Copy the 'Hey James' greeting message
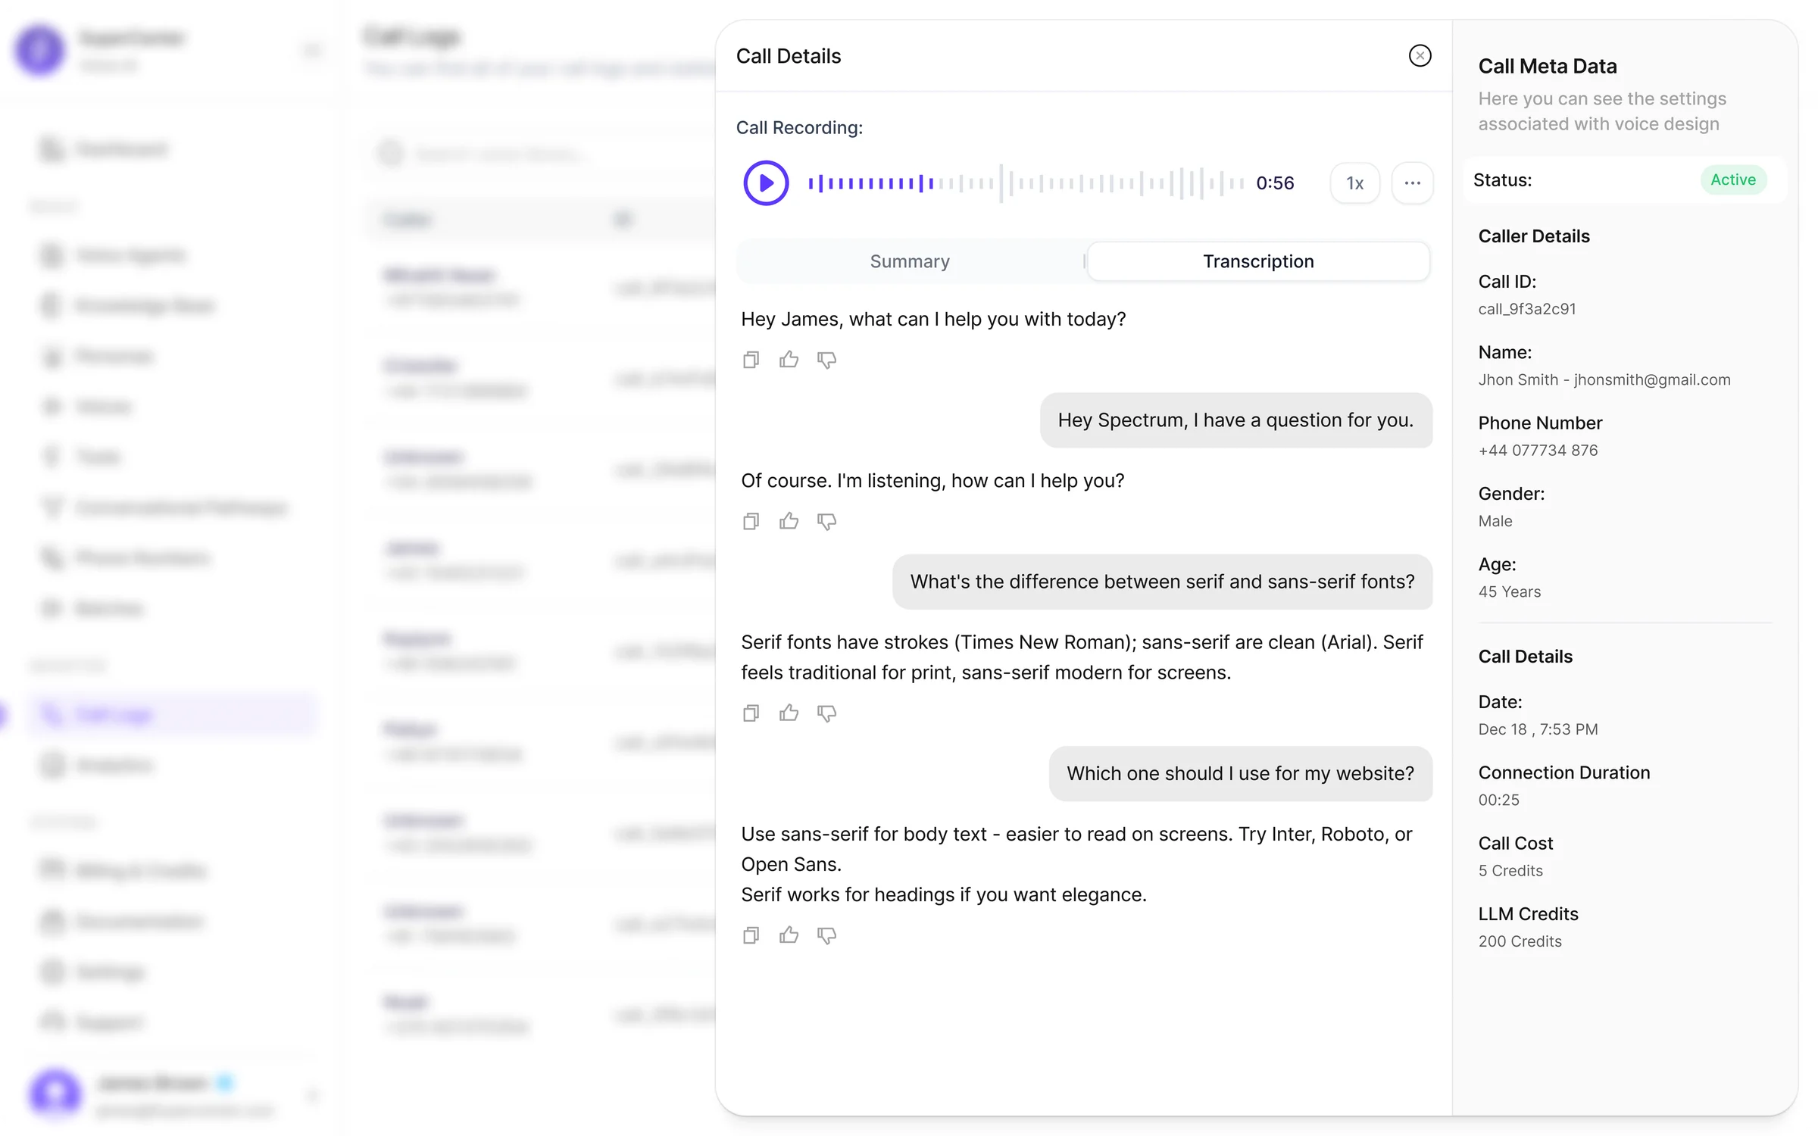 (x=751, y=360)
